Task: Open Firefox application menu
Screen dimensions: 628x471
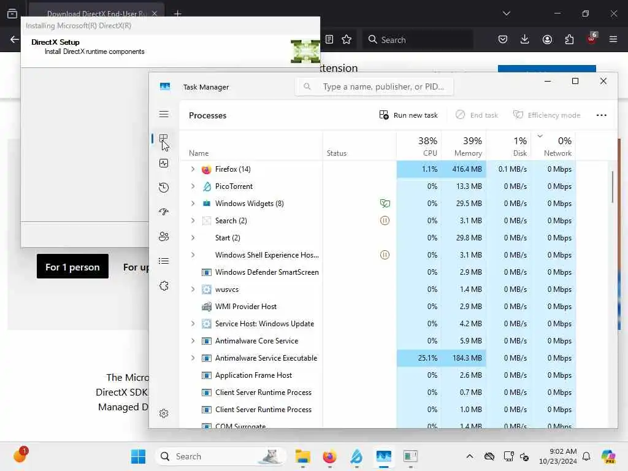Action: tap(613, 40)
